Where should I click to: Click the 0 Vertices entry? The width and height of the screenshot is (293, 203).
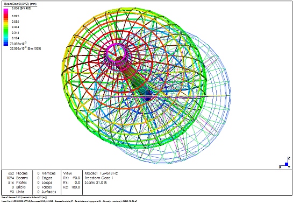tap(46, 173)
